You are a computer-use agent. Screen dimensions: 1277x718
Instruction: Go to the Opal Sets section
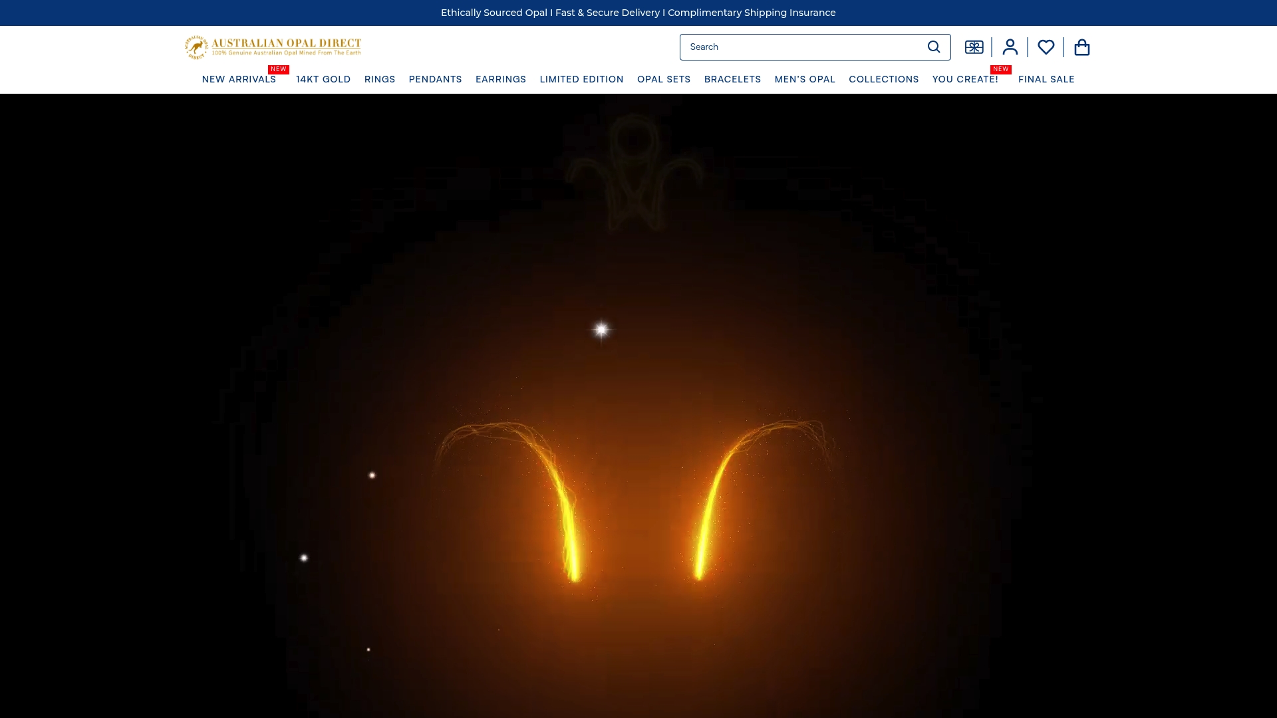[x=664, y=79]
